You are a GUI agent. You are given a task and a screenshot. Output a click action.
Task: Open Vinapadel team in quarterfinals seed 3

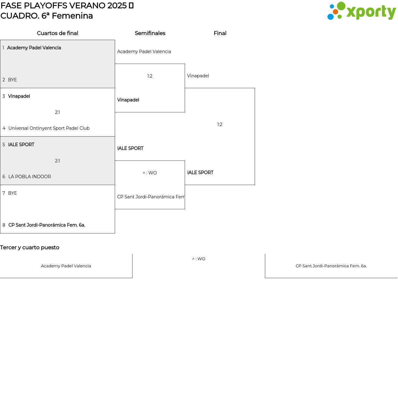tap(19, 96)
